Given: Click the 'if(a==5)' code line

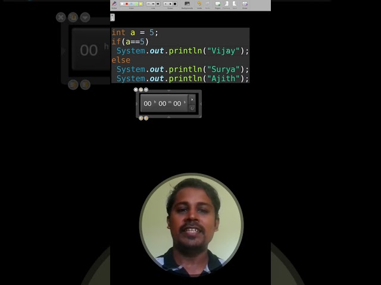Looking at the screenshot, I should click(130, 42).
